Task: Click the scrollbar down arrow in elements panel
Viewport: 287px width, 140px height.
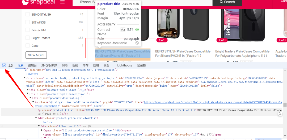Action: (285, 135)
